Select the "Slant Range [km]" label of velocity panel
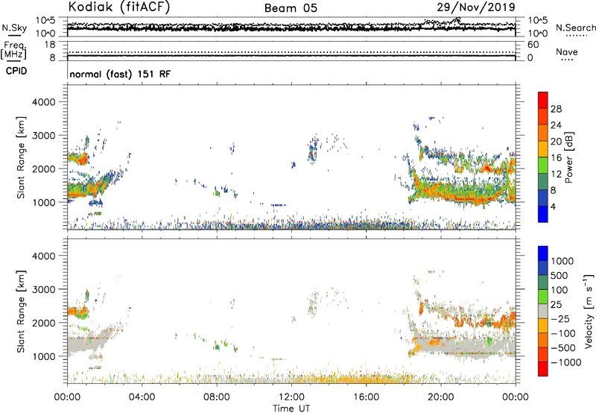The width and height of the screenshot is (596, 413). (21, 312)
